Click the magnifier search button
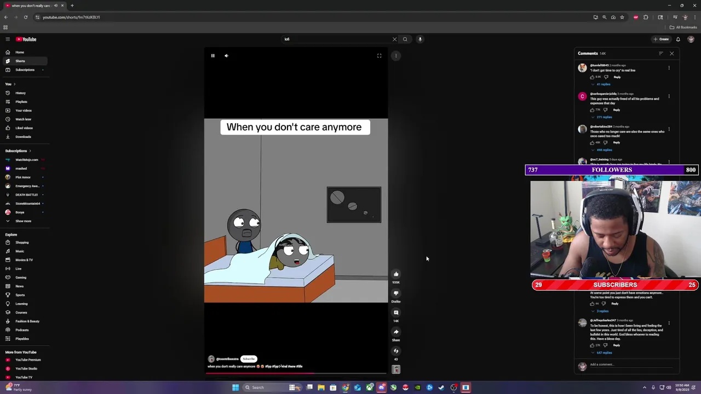Viewport: 701px width, 394px height. click(x=405, y=39)
